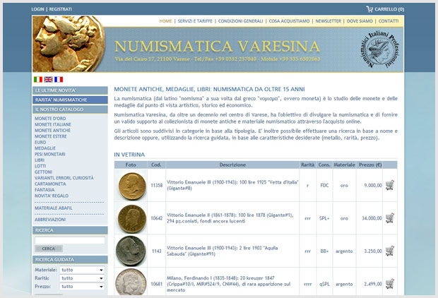This screenshot has width=438, height=298.
Task: Switch to English language flag
Action: pyautogui.click(x=48, y=80)
